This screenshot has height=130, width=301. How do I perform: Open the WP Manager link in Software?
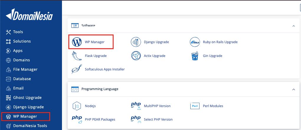pyautogui.click(x=95, y=42)
